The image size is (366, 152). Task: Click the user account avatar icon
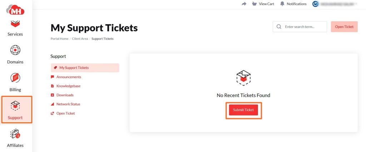[315, 4]
